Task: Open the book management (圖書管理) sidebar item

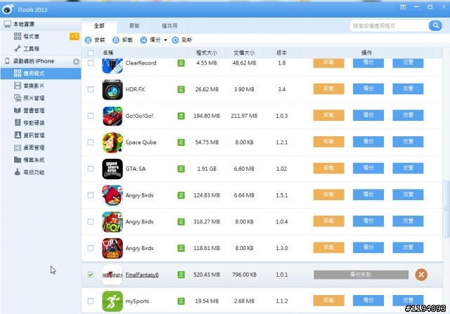Action: (x=41, y=110)
